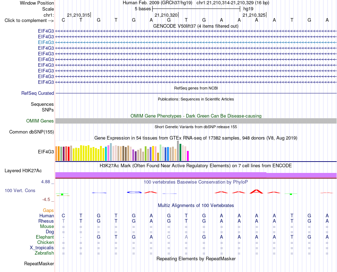Click the 'RefSeq genes from NCBI' title
The width and height of the screenshot is (337, 272).
[x=196, y=88]
